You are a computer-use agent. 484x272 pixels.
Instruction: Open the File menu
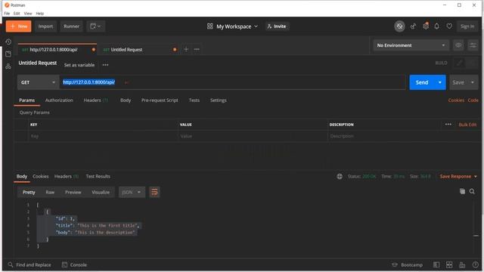tap(7, 14)
